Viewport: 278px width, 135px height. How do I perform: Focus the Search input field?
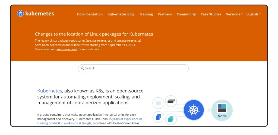point(136,68)
